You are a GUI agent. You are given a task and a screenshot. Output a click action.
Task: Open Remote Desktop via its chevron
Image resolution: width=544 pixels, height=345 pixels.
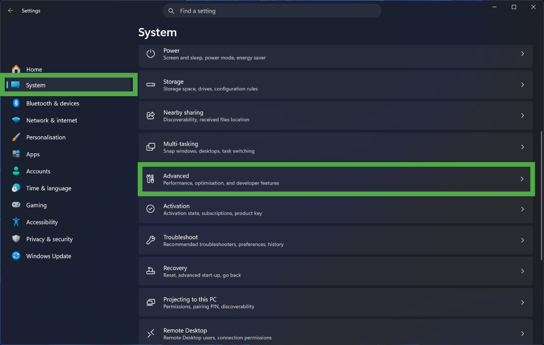(523, 333)
